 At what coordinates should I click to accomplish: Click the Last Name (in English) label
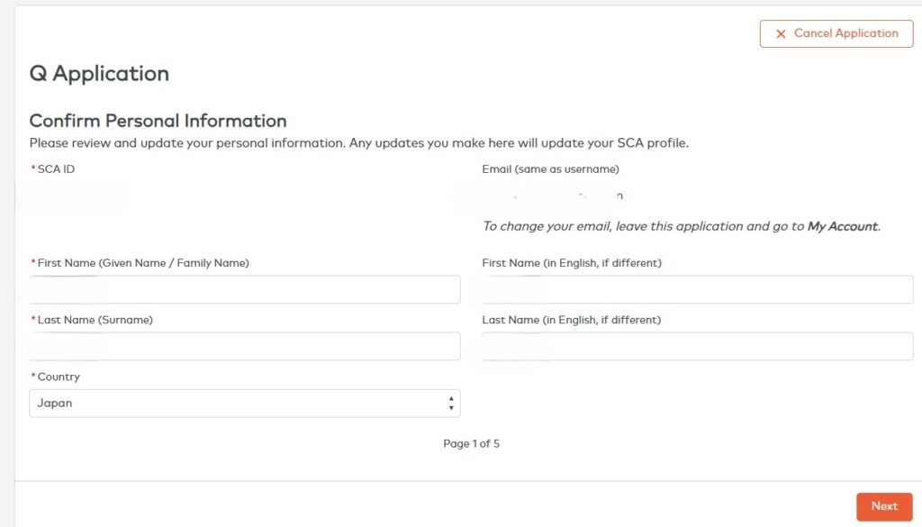(572, 320)
